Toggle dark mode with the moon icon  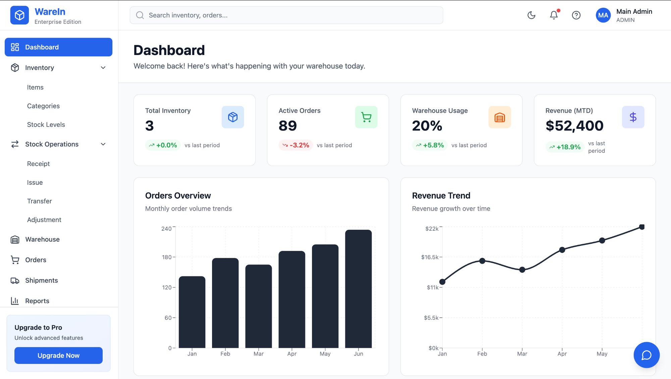pyautogui.click(x=531, y=15)
